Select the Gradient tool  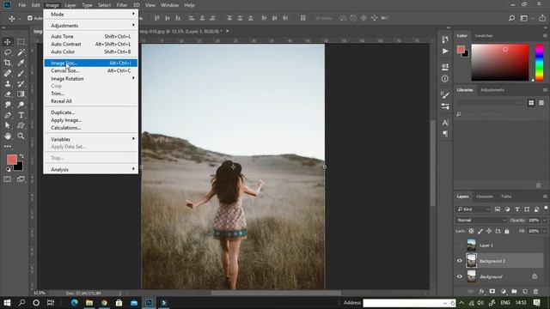[x=21, y=94]
